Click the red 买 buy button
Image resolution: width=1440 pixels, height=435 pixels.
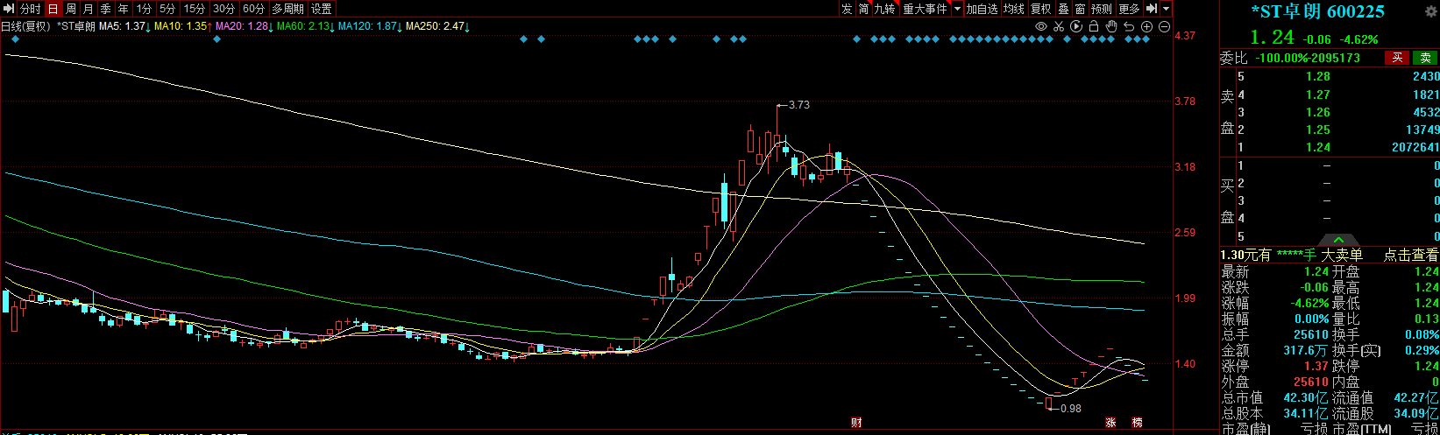1397,58
